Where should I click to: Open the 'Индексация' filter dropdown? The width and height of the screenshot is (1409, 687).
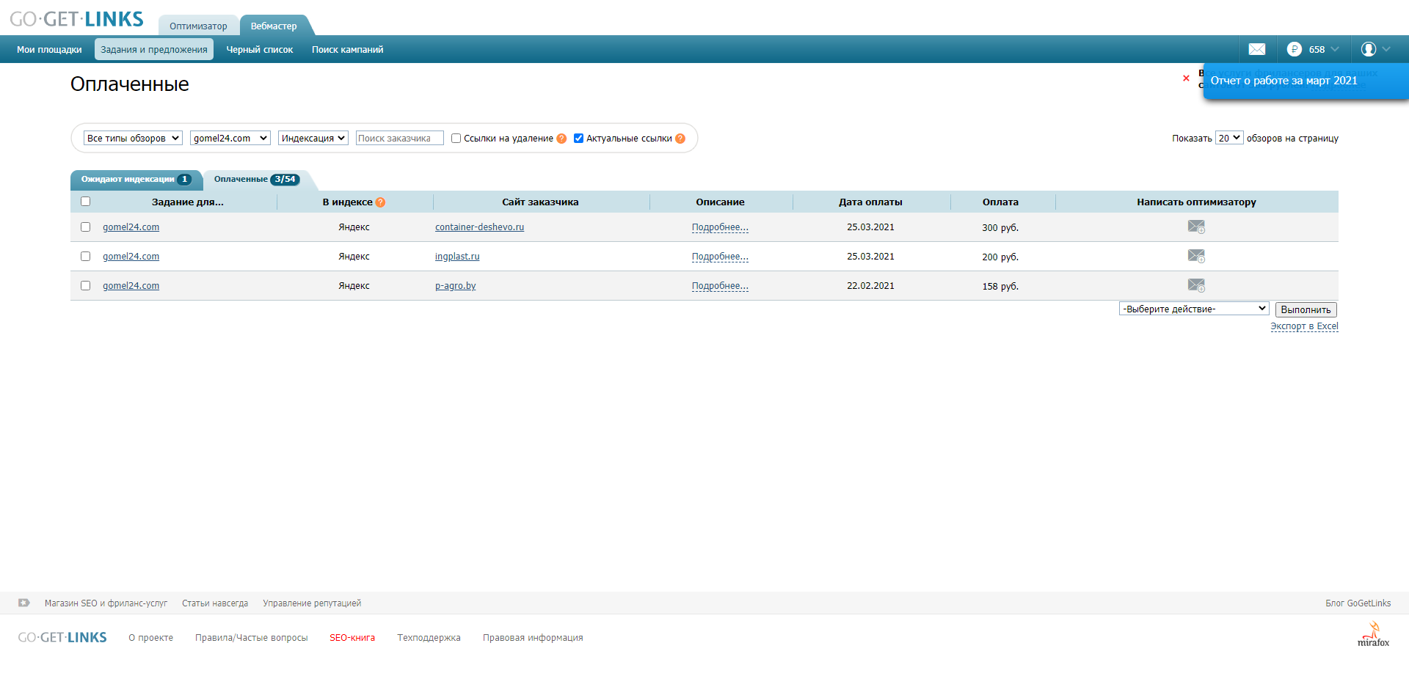pos(313,138)
